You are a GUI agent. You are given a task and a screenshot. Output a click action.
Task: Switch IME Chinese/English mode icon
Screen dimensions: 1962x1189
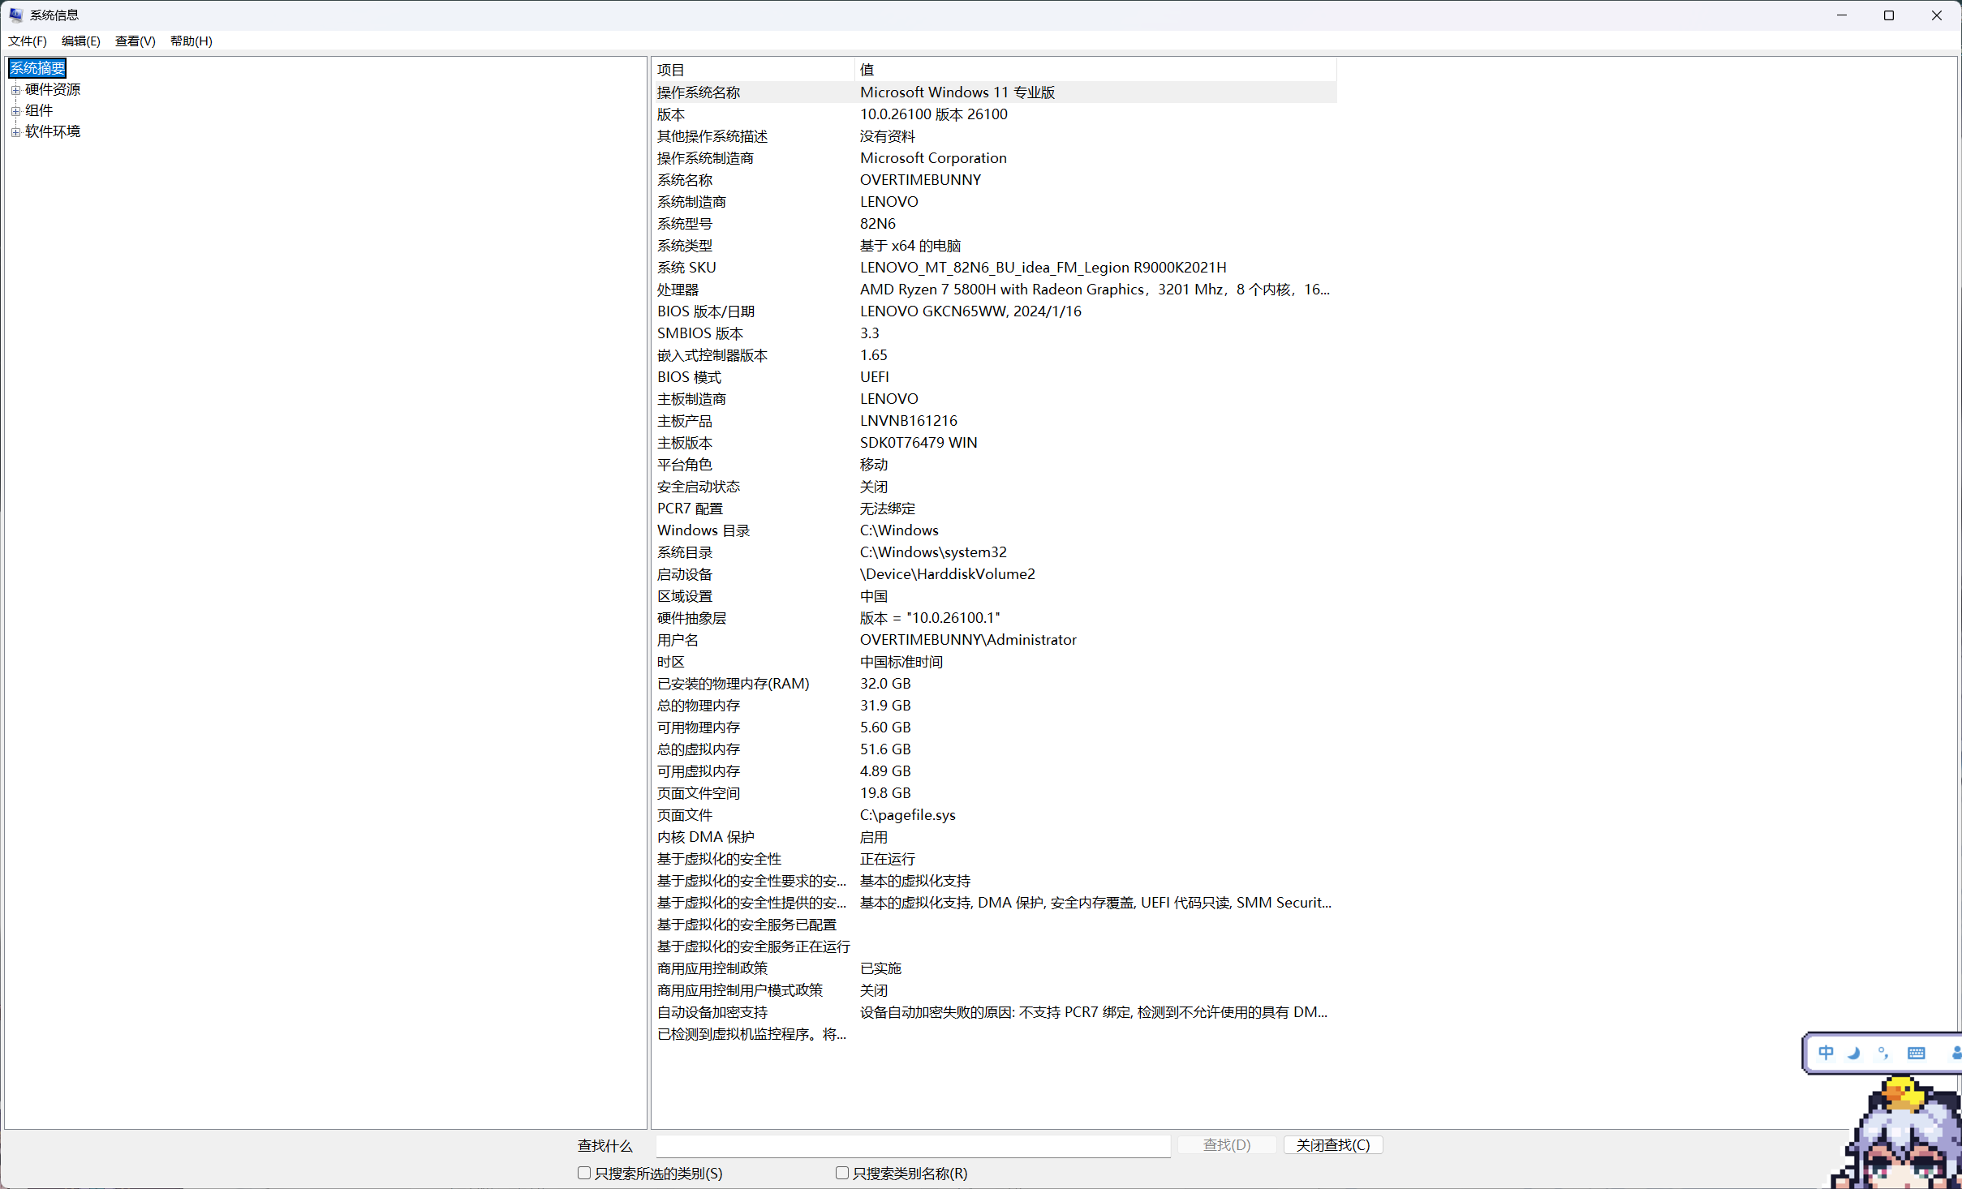(x=1826, y=1053)
